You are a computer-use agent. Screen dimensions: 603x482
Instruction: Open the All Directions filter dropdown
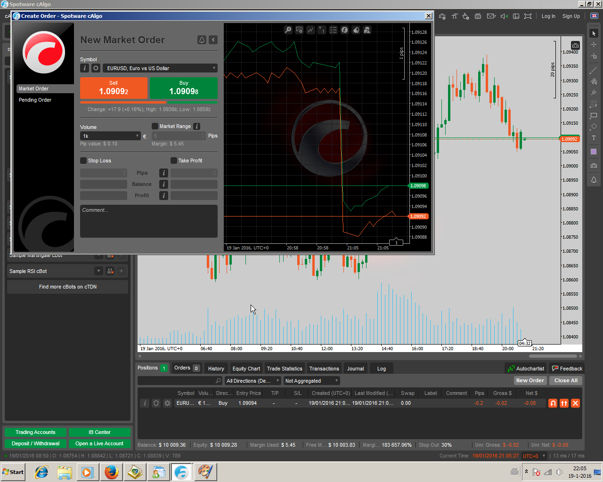click(253, 381)
